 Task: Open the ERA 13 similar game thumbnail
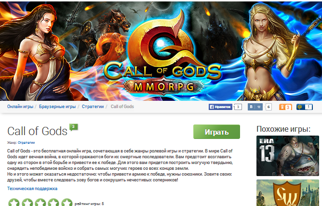click(x=287, y=156)
